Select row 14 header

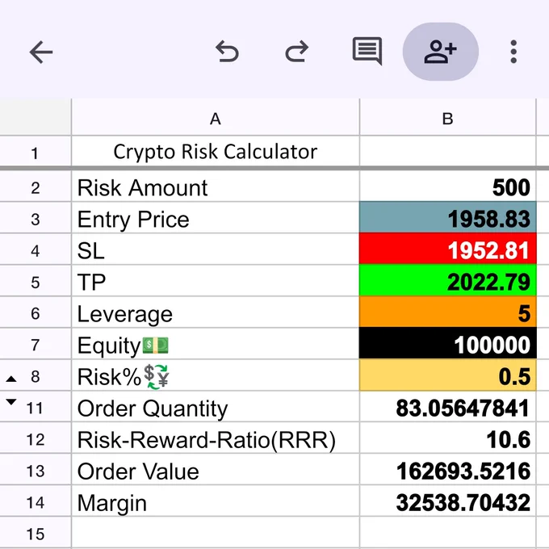(36, 501)
